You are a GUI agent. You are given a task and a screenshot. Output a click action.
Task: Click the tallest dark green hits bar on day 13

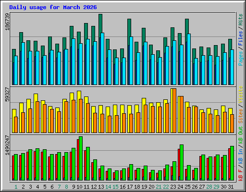click(100, 24)
